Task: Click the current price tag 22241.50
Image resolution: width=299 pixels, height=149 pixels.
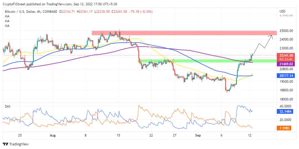Action: coord(286,55)
